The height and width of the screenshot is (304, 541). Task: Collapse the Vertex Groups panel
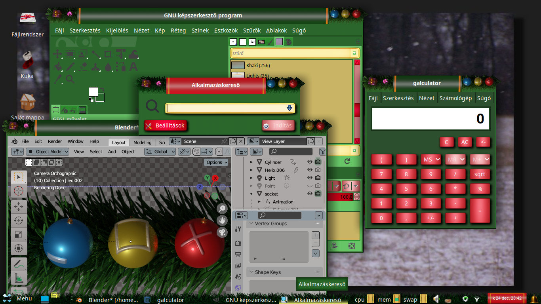point(251,224)
